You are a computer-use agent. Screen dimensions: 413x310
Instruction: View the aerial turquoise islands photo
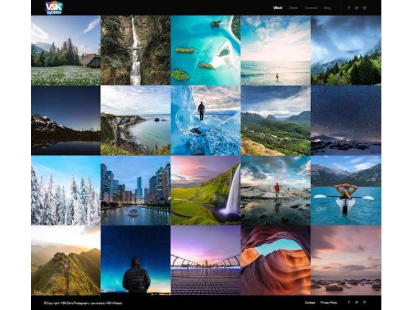tap(205, 50)
